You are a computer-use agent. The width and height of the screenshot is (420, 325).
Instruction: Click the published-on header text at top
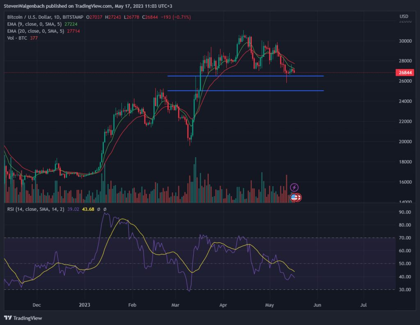(x=88, y=6)
